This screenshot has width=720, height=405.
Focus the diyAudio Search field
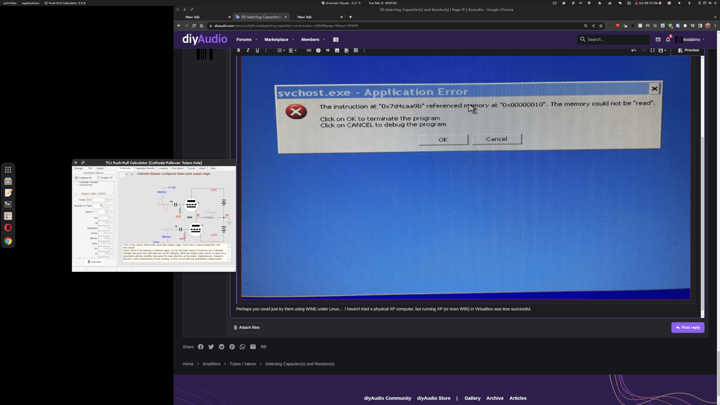pos(613,39)
